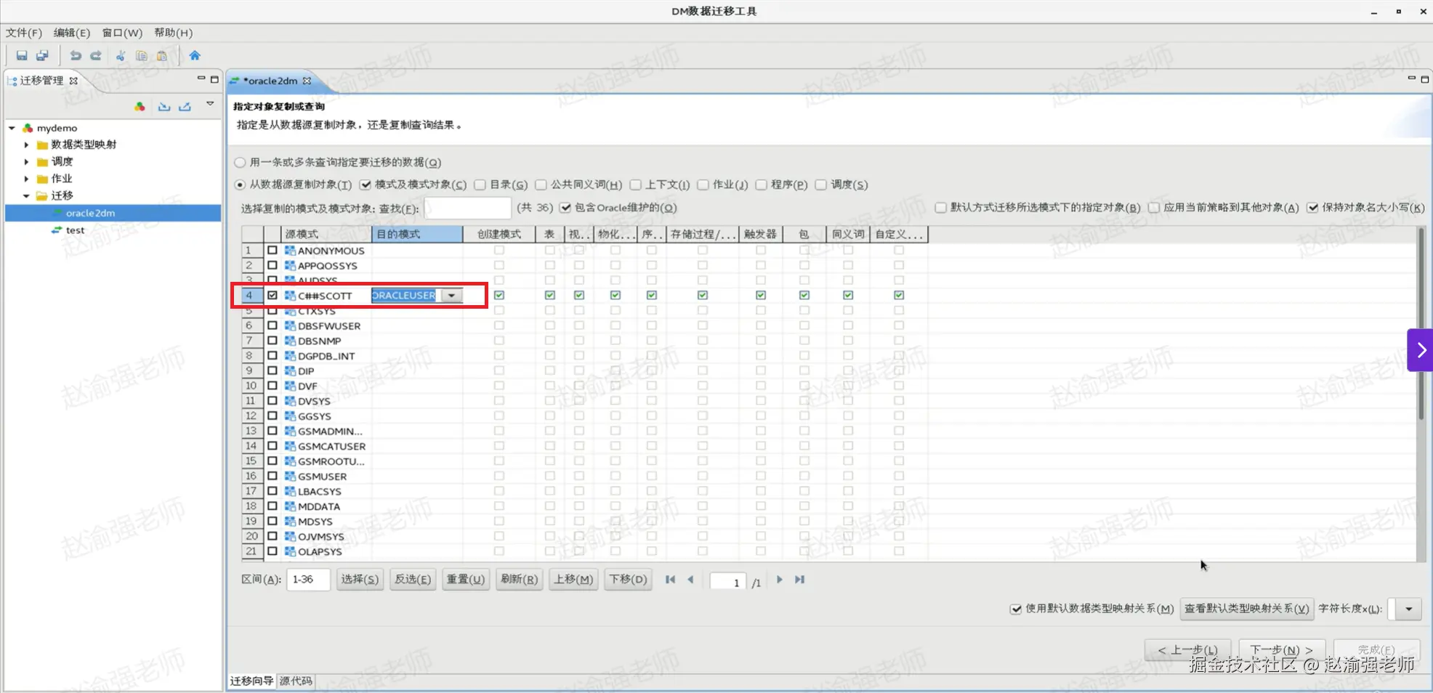
Task: Click the mydemo project icon in tree
Action: (x=28, y=128)
